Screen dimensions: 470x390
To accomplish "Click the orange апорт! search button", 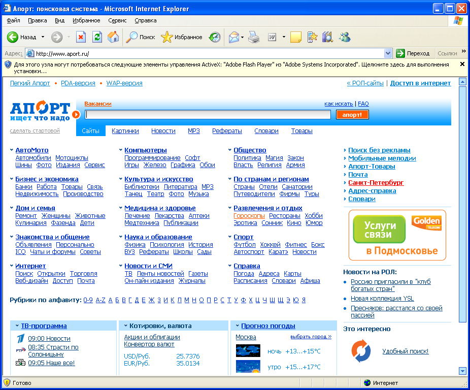I will [352, 115].
